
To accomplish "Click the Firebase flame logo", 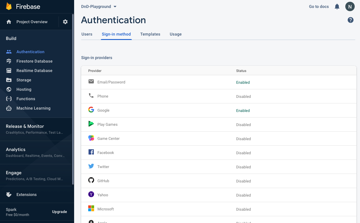I will point(9,6).
